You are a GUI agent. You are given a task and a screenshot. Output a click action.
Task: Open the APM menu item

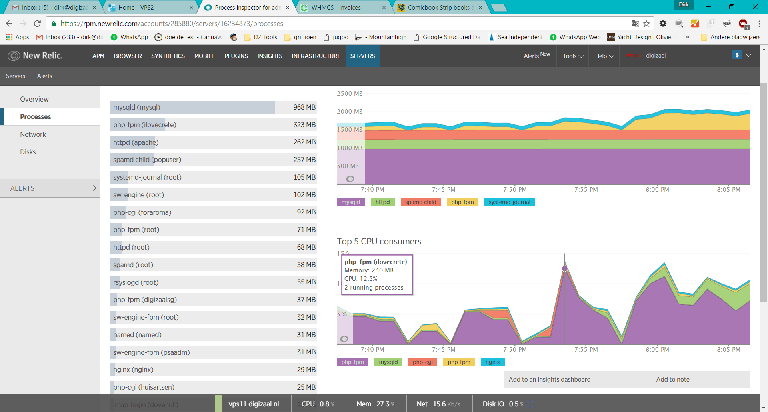(x=98, y=56)
